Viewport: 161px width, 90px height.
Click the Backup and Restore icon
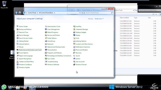(x=18, y=29)
